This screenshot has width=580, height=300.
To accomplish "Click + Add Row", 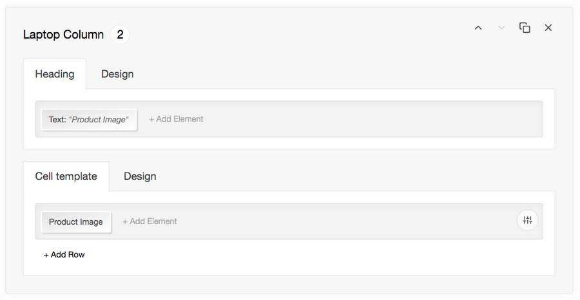I will coord(64,255).
